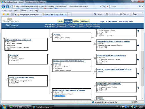This screenshot has width=145, height=109.
Task: Click the Print toolbar icon
Action: click(x=123, y=14)
